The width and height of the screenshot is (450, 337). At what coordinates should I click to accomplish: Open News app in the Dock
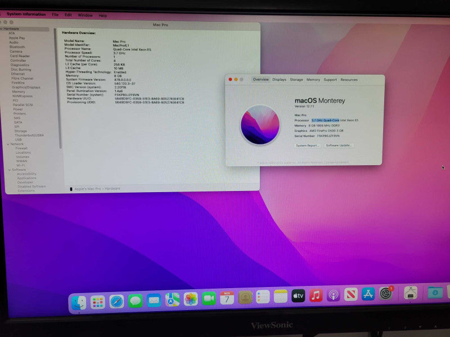click(x=350, y=294)
